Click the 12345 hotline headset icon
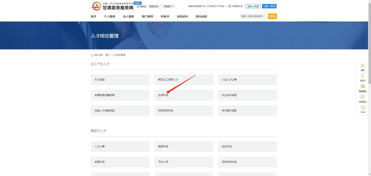 [x=362, y=107]
